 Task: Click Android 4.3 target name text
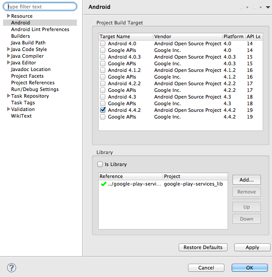[x=122, y=97]
